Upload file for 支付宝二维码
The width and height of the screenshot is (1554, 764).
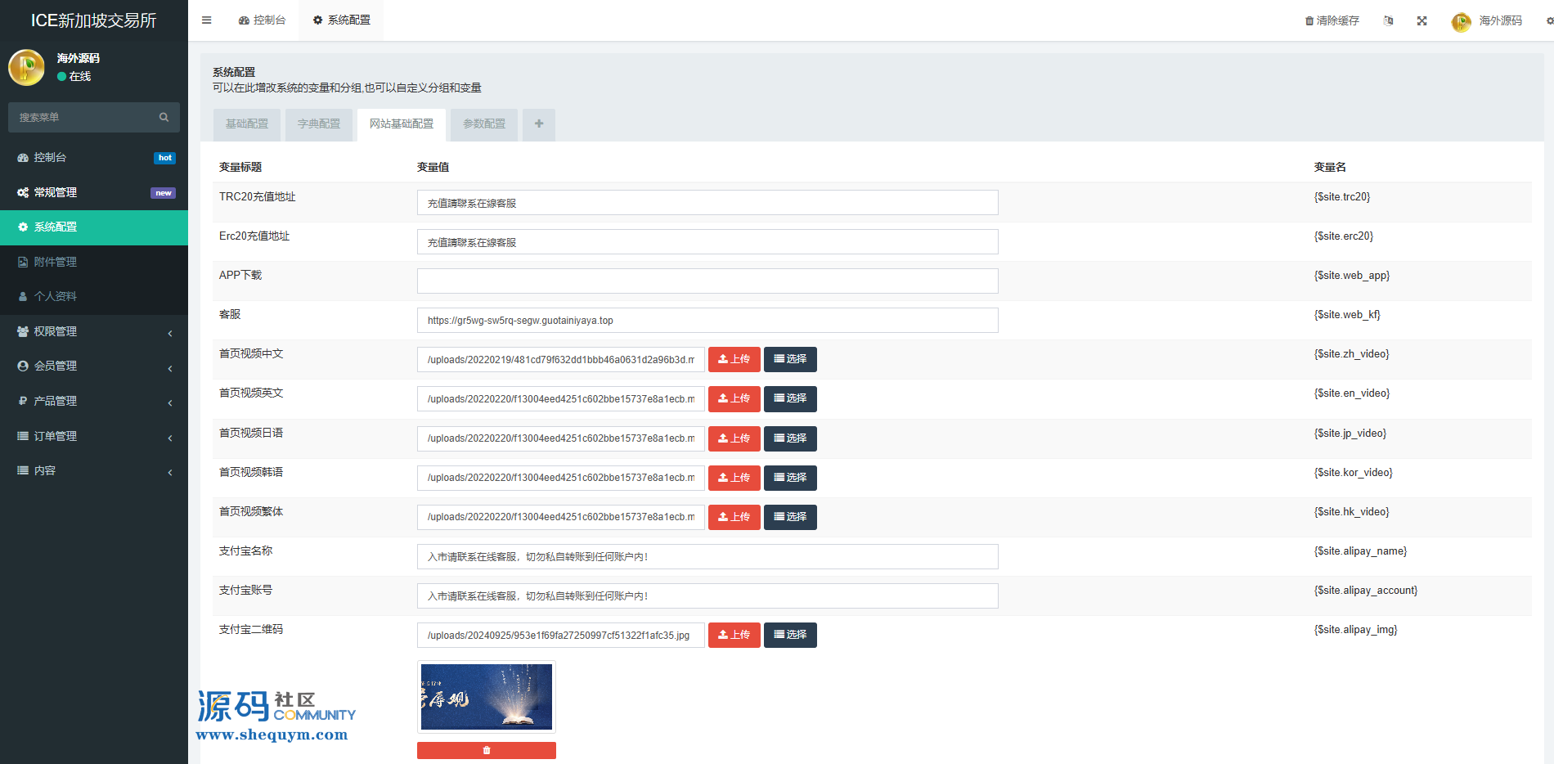point(734,635)
